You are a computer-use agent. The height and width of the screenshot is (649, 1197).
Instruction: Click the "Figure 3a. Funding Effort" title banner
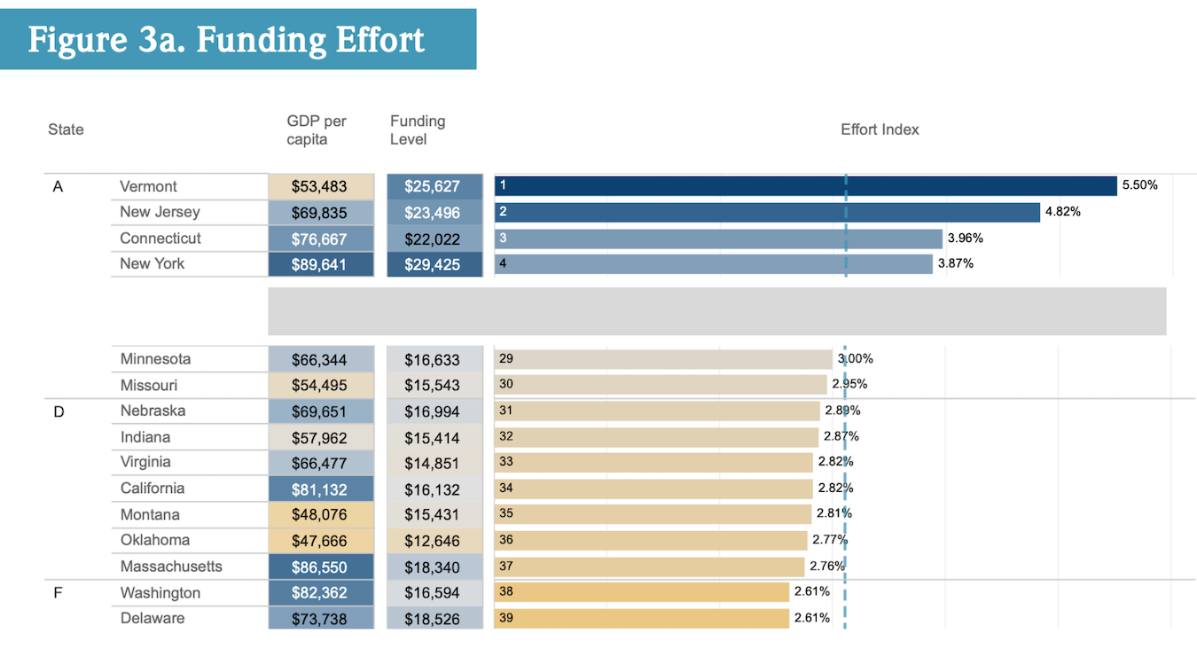pos(238,40)
